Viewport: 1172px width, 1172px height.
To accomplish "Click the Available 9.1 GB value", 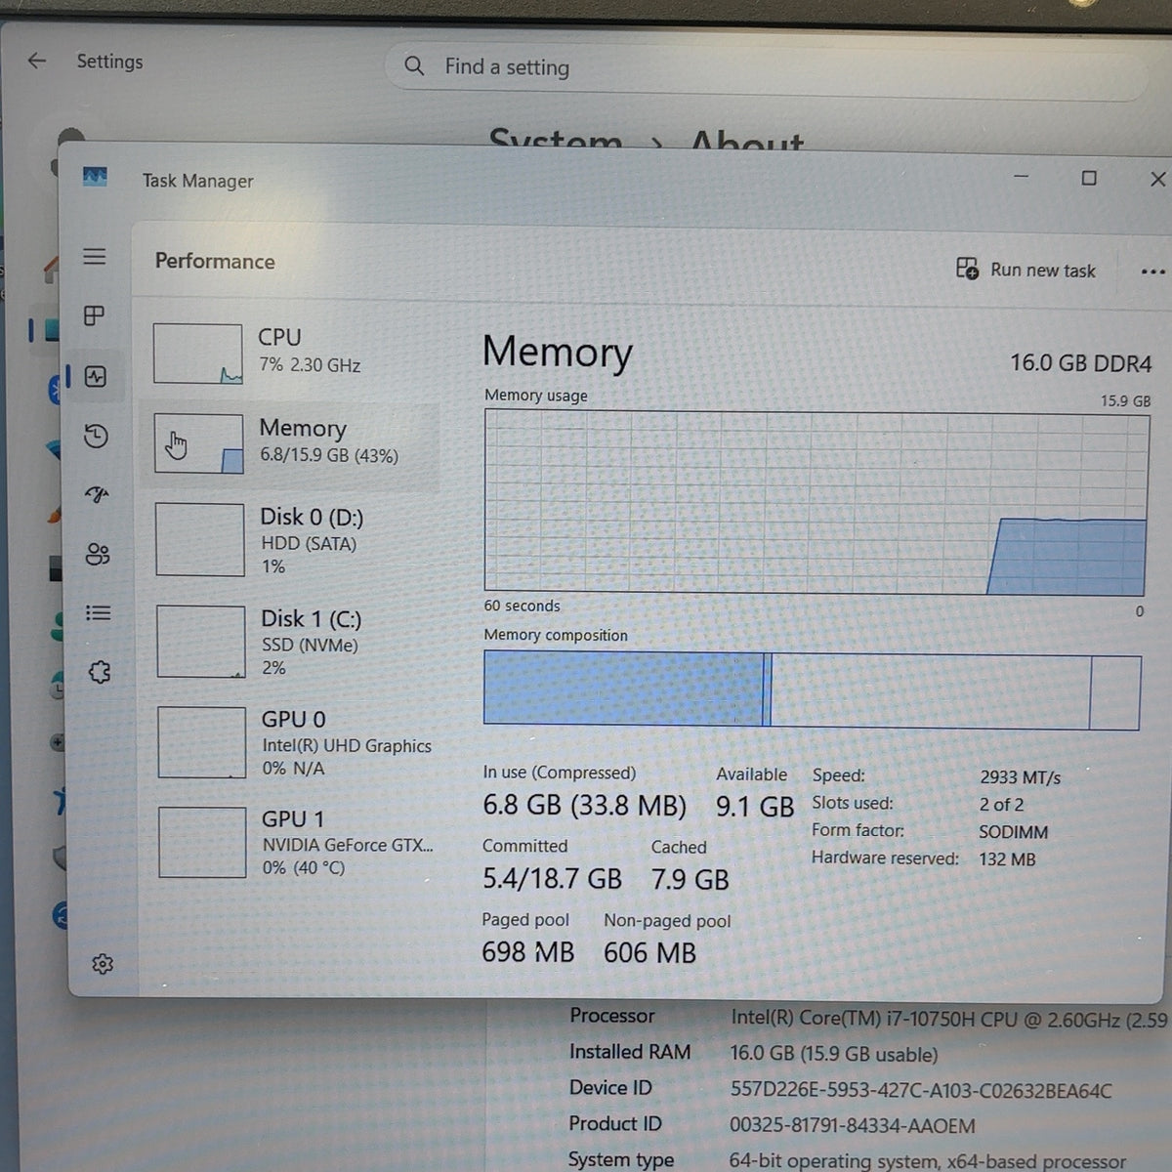I will 755,807.
